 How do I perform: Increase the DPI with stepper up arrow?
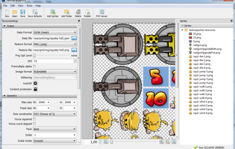75,60
